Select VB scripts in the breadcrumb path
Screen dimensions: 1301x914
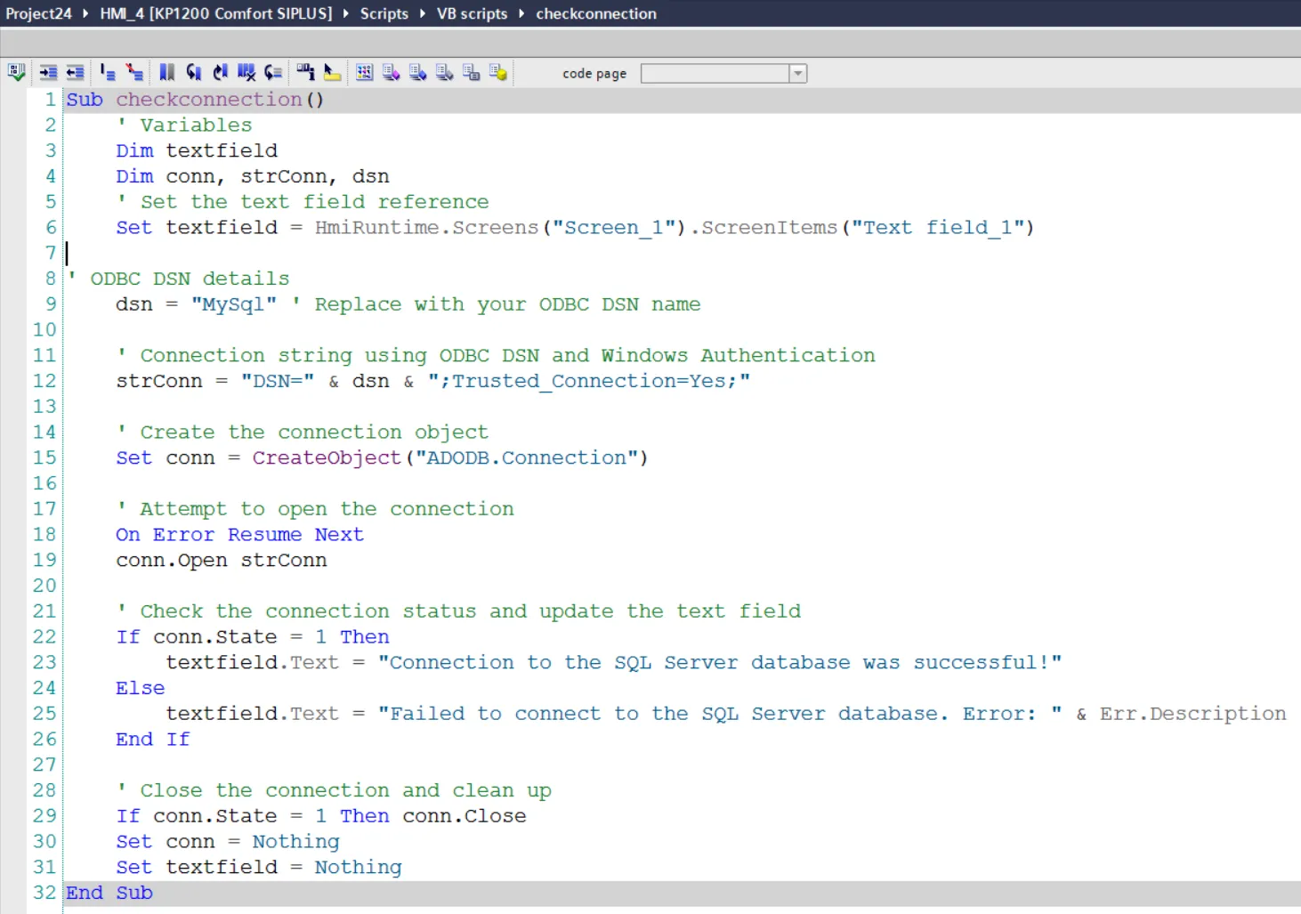pos(472,13)
